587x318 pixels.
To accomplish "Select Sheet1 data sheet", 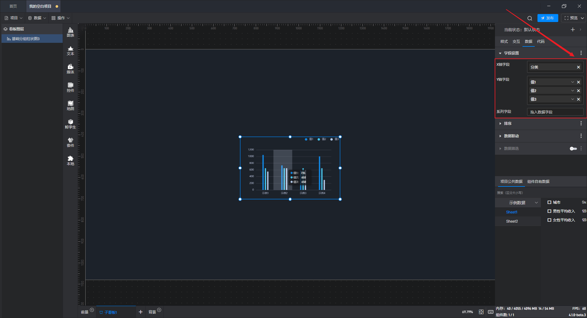I will pos(512,212).
